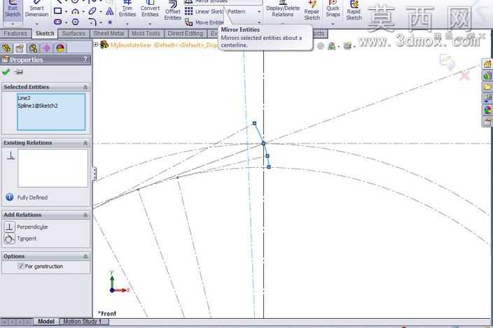Click the red X cancel sketch corner

point(465,76)
